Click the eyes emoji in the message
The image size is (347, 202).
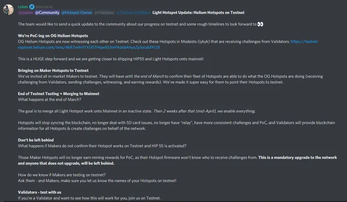coord(261,24)
